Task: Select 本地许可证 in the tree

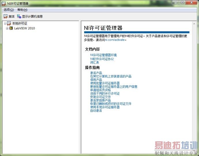Action: (x=20, y=23)
